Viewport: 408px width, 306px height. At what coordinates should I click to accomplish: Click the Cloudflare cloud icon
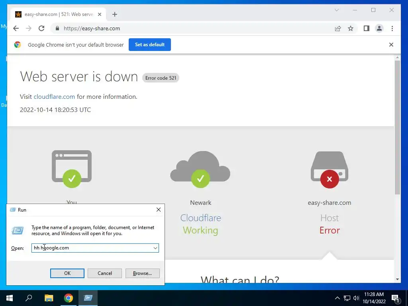(200, 169)
